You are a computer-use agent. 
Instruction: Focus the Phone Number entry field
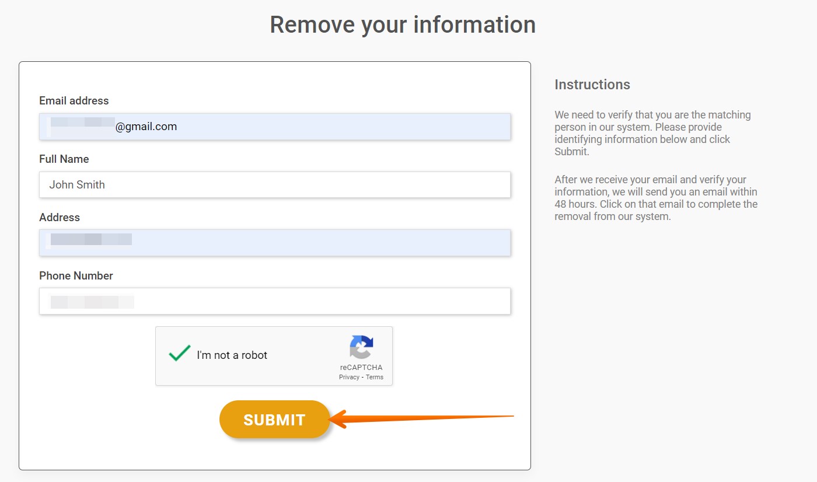[x=274, y=301]
